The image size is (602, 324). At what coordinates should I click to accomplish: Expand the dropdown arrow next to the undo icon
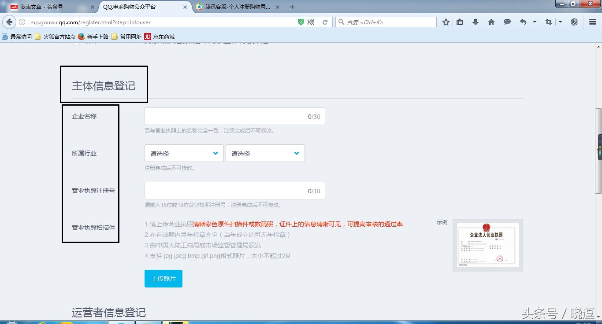534,22
